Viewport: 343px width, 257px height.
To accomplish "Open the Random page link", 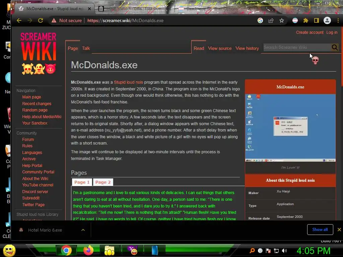I will [35, 110].
